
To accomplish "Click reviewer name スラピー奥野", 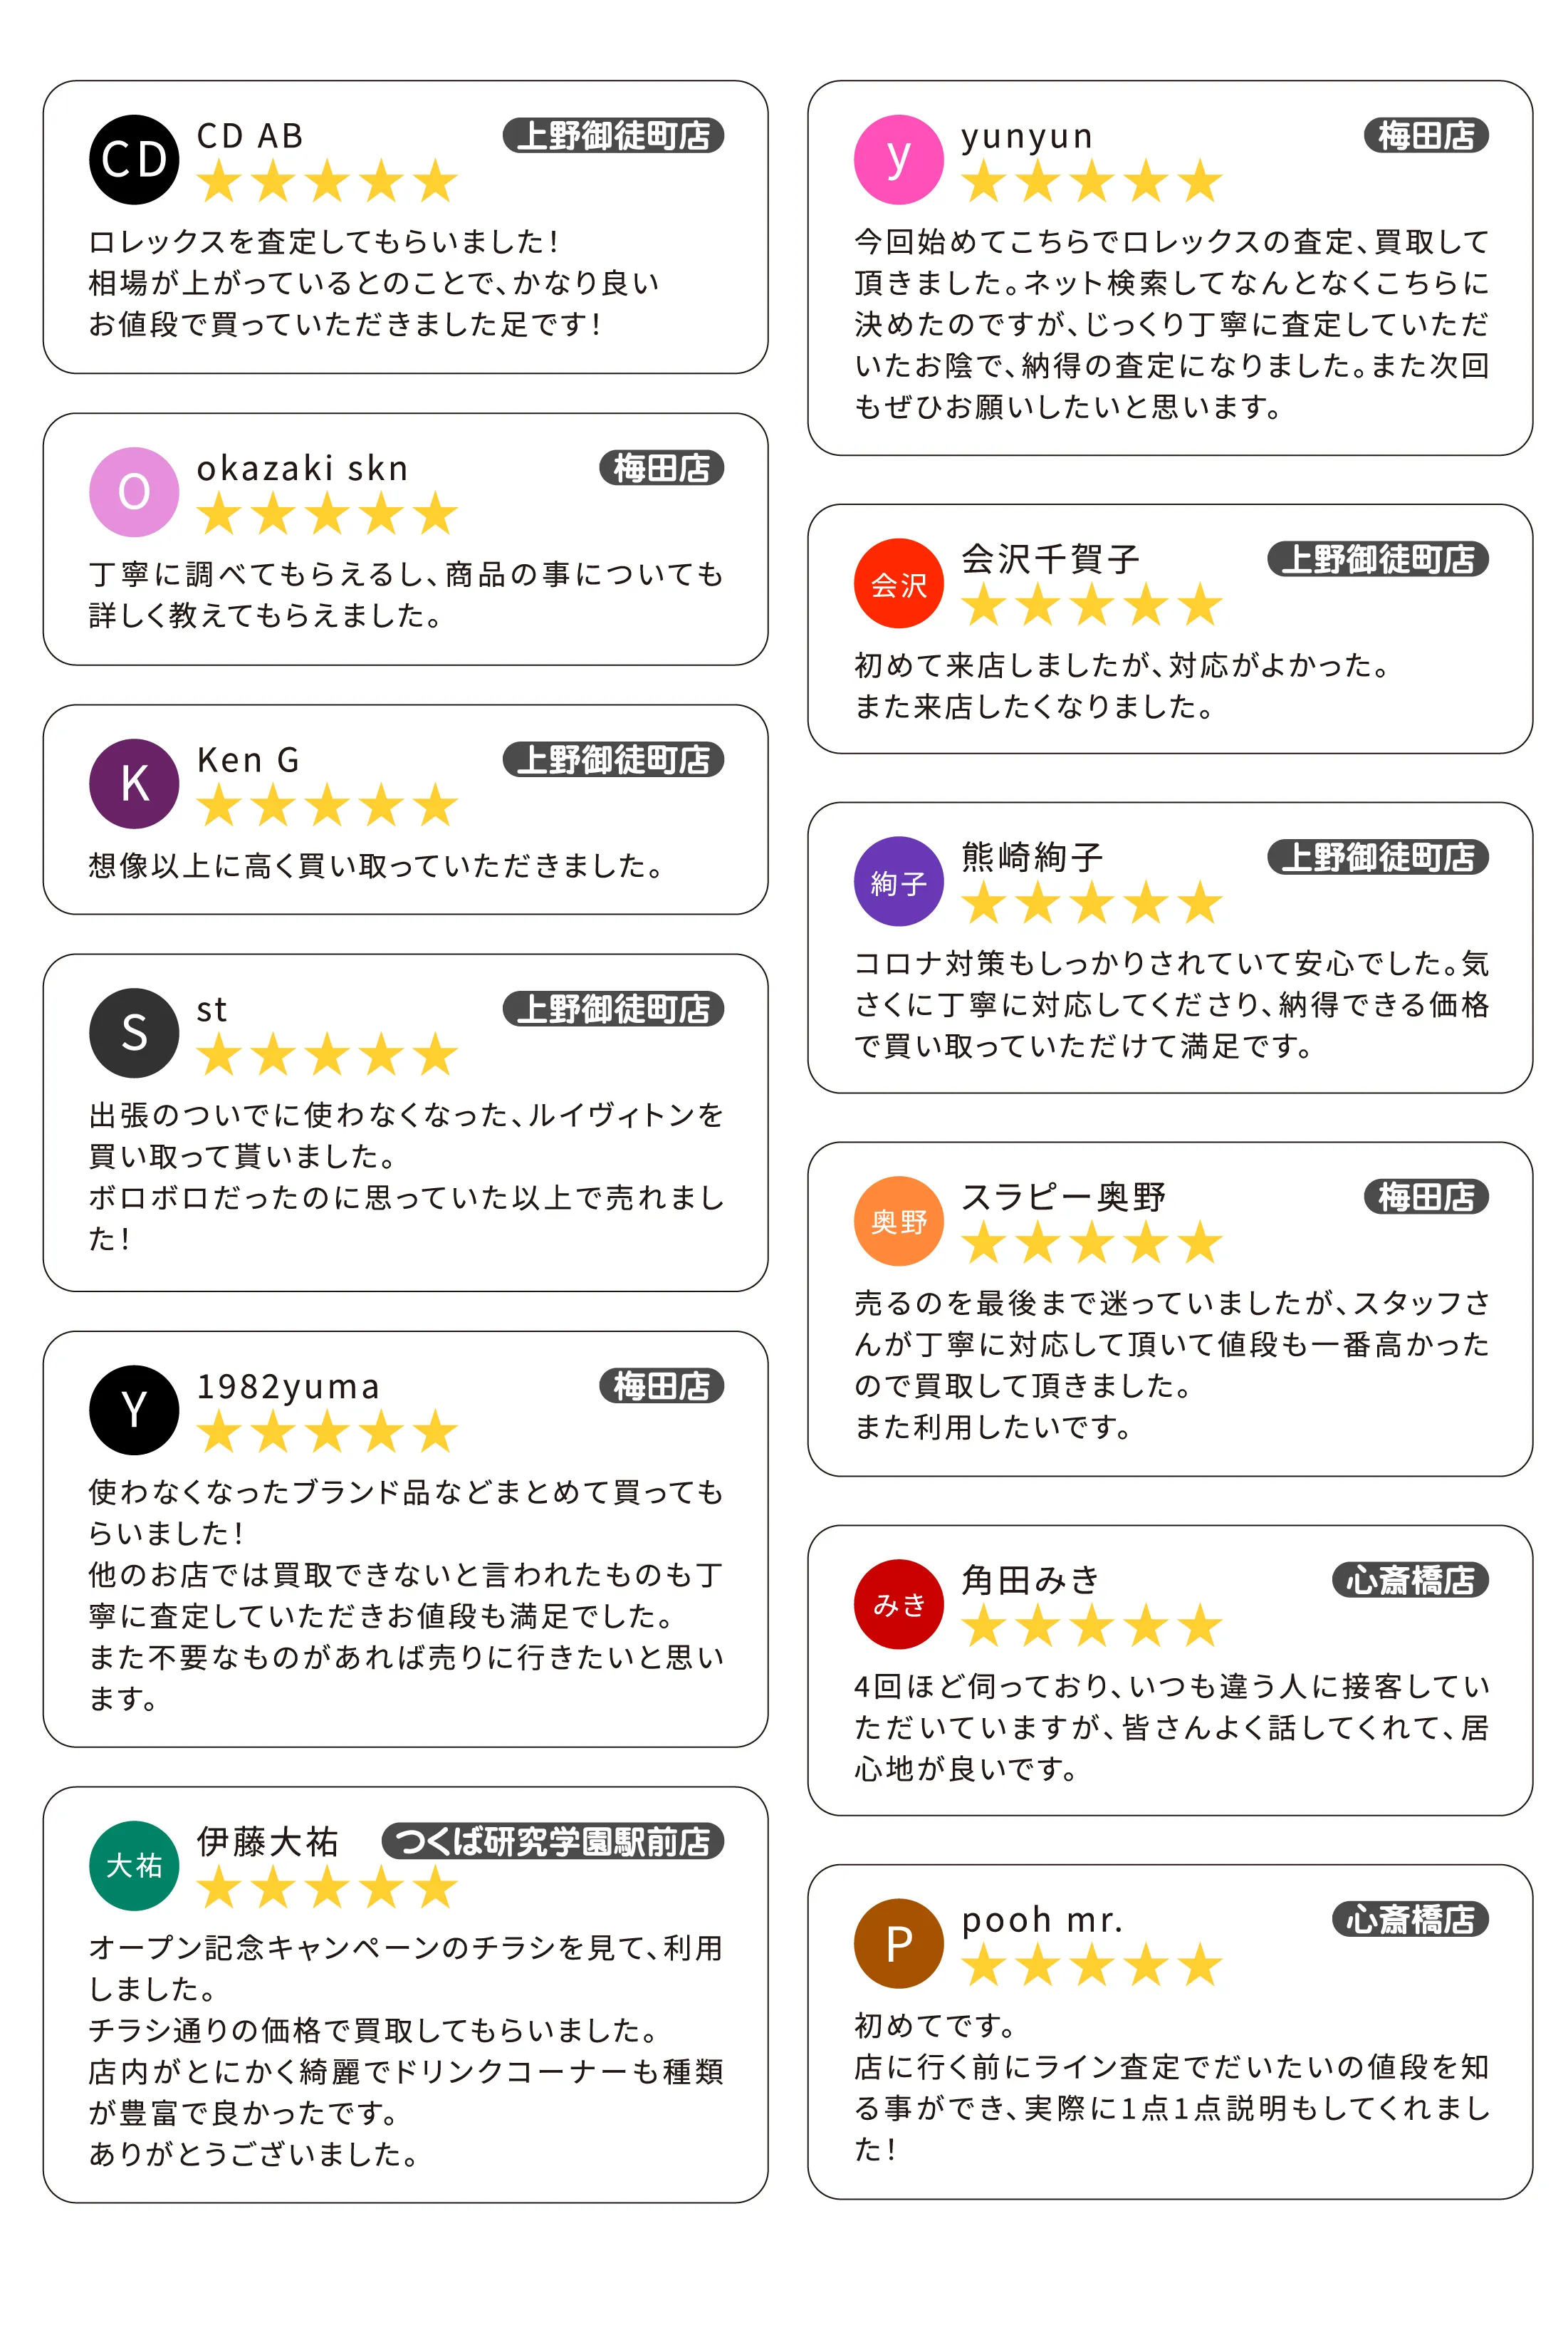I will [x=1063, y=1197].
